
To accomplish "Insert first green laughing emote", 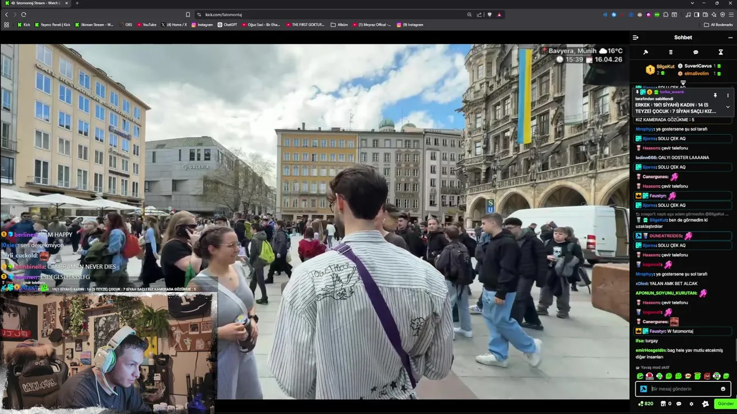I will [x=640, y=376].
